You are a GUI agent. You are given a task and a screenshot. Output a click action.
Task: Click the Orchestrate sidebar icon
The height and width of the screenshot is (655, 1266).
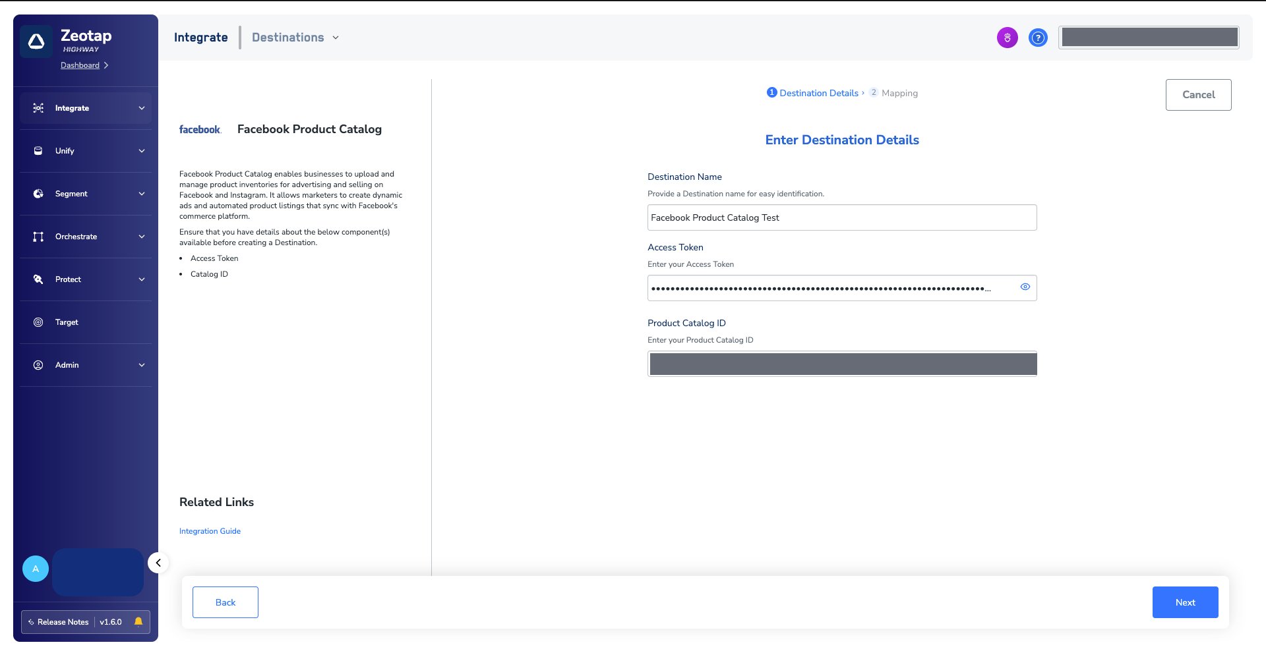[x=38, y=237]
